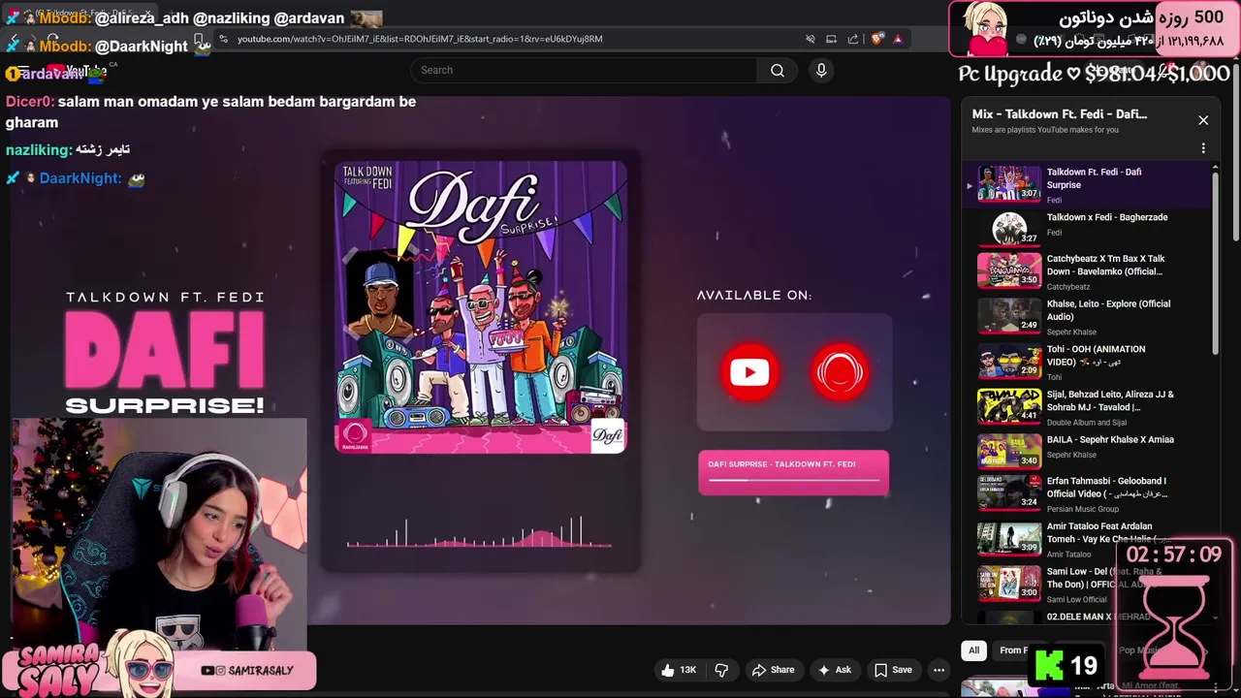Open the Brave Rewards triangle icon

[x=898, y=39]
